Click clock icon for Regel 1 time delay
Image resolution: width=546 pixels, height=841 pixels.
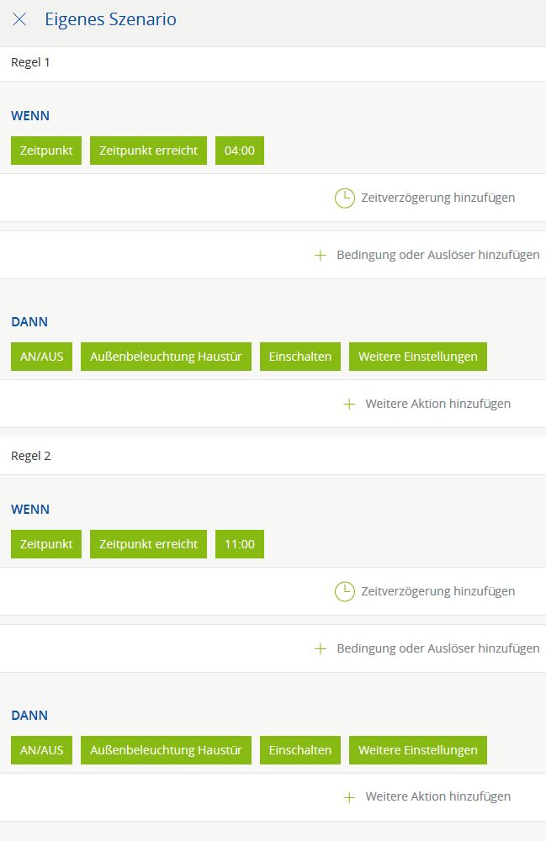[x=345, y=198]
